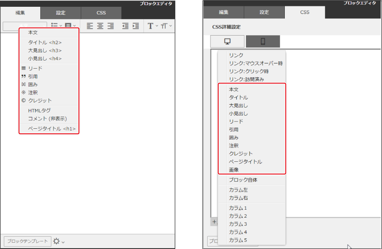The width and height of the screenshot is (382, 249).
Task: Open the gear settings dropdown at bottom
Action: tap(59, 241)
